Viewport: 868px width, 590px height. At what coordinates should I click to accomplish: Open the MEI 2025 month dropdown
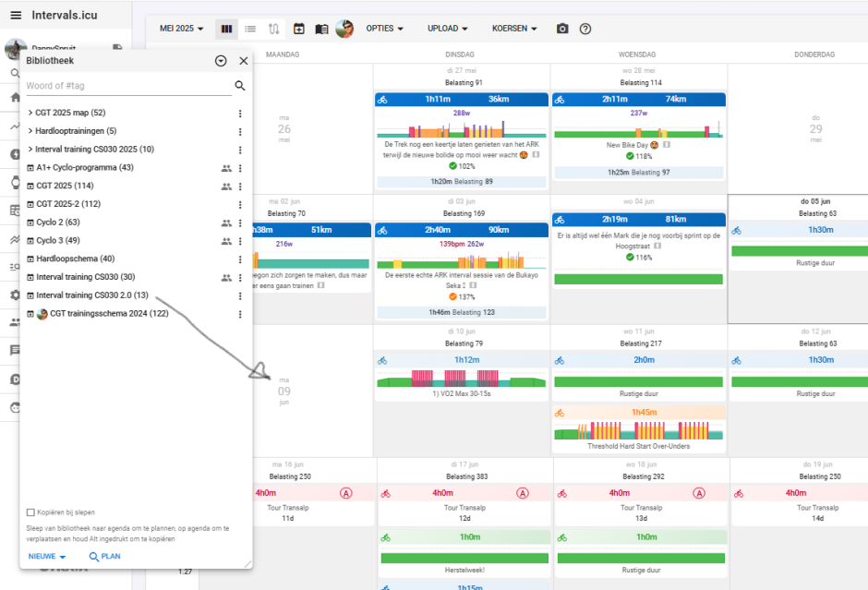pyautogui.click(x=182, y=29)
